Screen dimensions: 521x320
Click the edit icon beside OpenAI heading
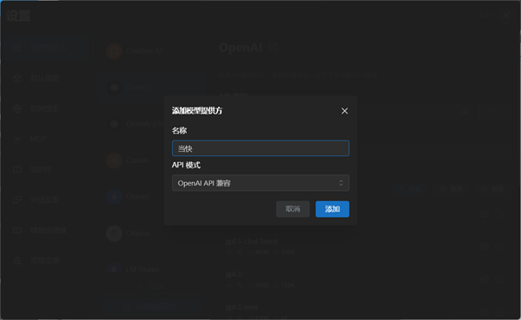(x=273, y=48)
